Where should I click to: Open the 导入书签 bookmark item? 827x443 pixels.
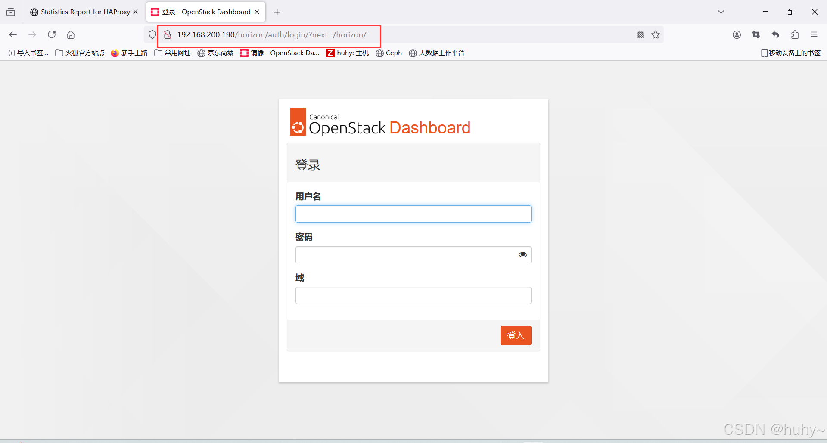coord(28,53)
